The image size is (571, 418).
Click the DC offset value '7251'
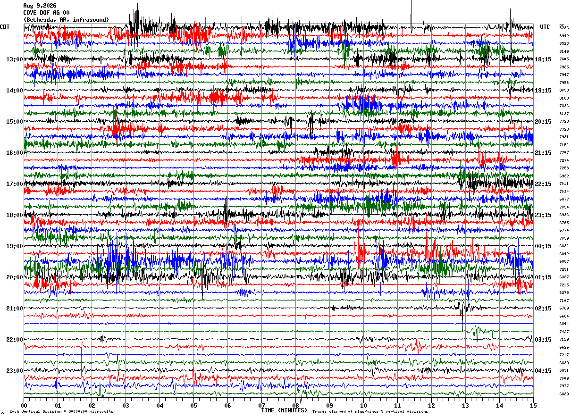pos(564,269)
